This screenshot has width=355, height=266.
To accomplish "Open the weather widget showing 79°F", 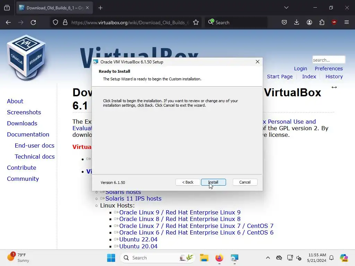I will click(x=18, y=258).
